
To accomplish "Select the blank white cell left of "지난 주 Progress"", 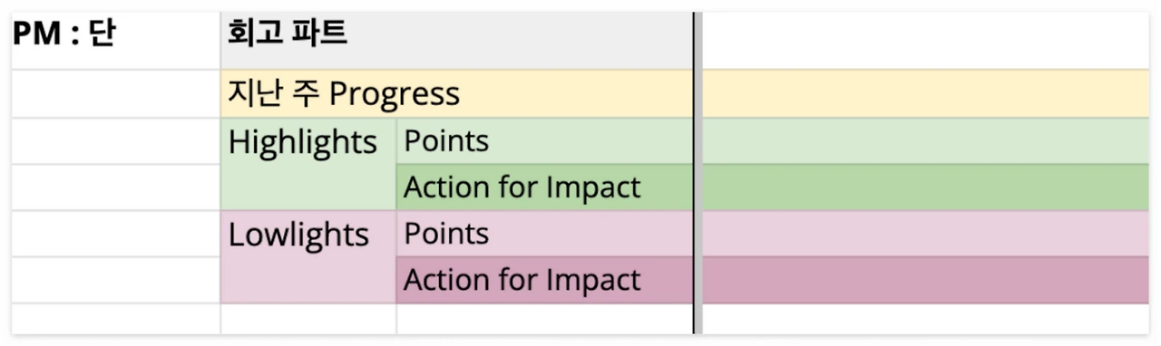I will tap(115, 94).
